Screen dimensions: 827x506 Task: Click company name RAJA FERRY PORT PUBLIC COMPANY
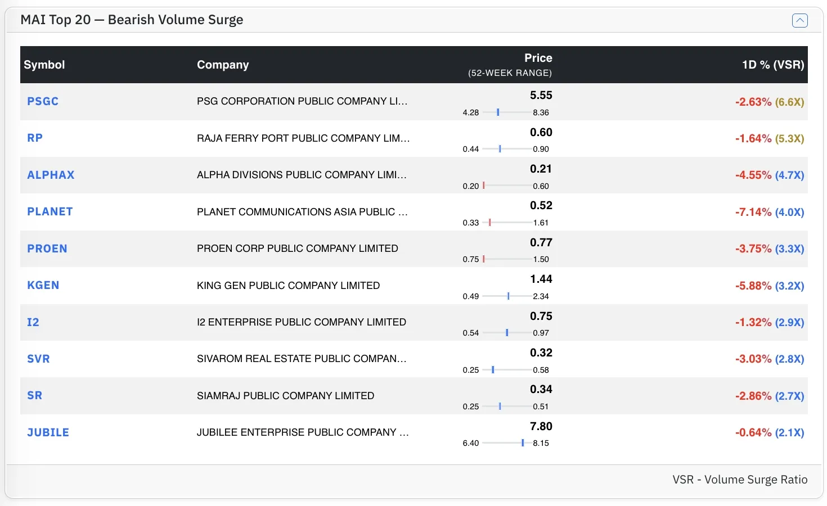click(x=303, y=138)
